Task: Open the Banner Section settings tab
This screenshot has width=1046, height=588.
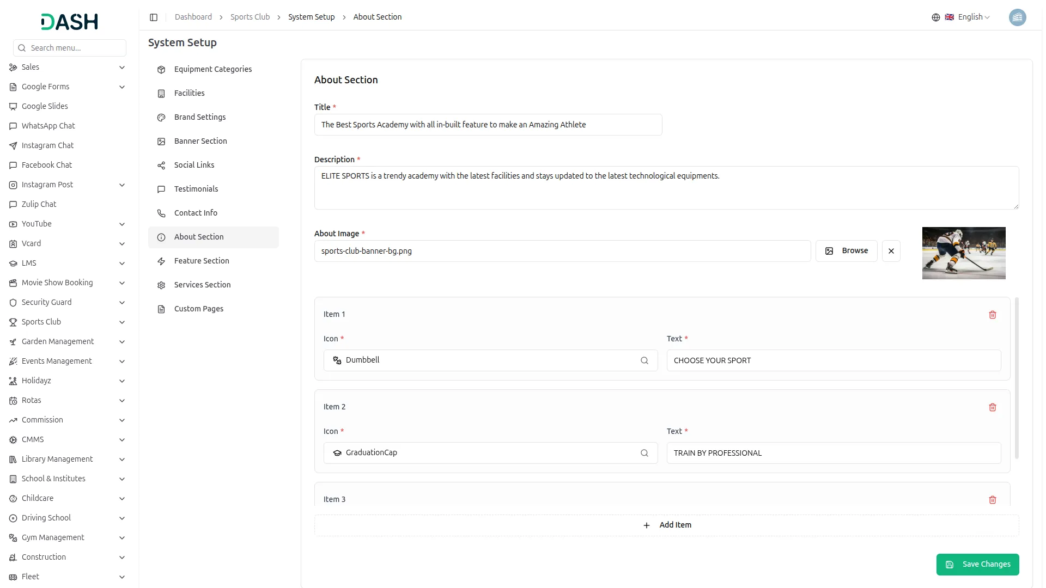Action: (200, 141)
